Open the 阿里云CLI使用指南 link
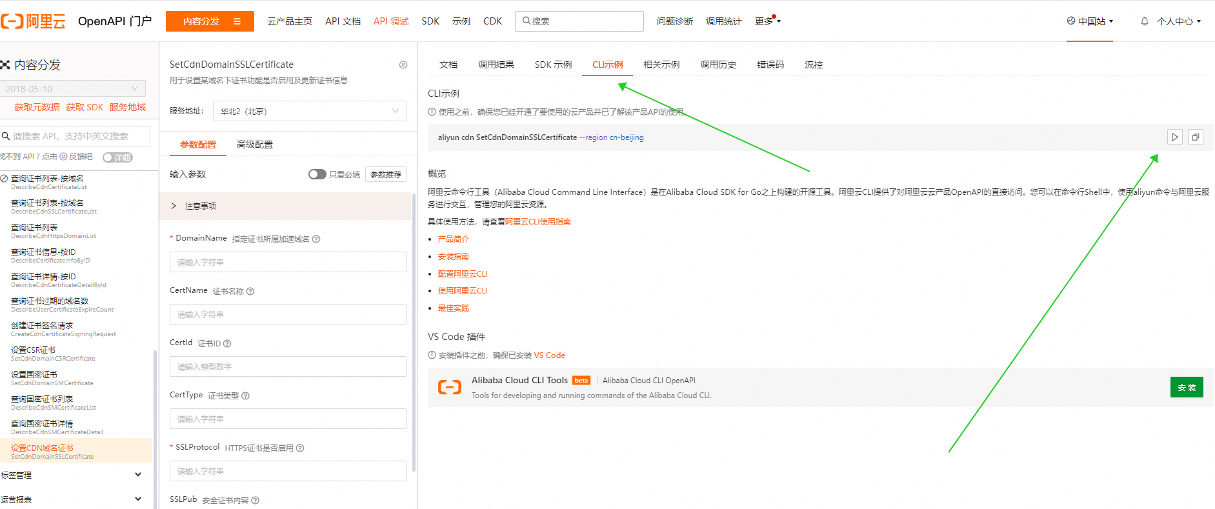The width and height of the screenshot is (1215, 509). (538, 221)
